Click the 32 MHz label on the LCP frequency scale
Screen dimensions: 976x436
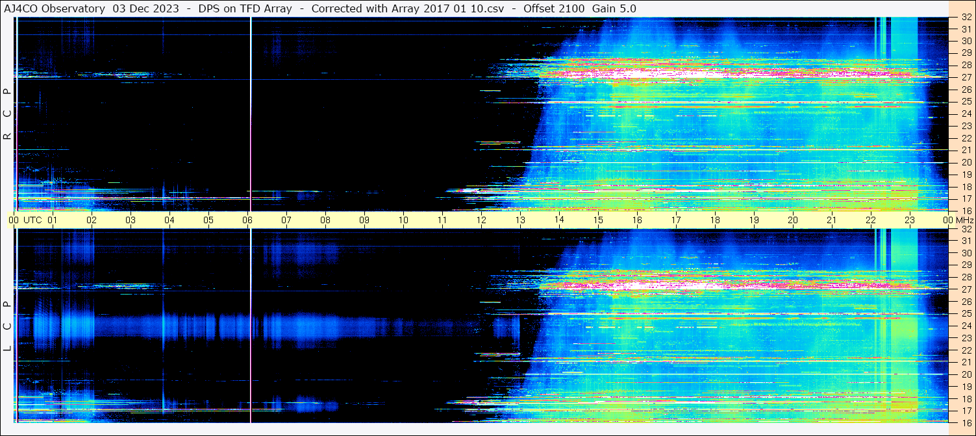click(966, 229)
